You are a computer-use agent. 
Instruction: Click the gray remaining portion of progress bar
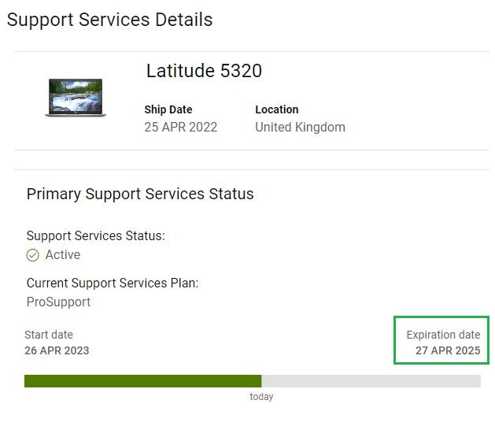371,381
